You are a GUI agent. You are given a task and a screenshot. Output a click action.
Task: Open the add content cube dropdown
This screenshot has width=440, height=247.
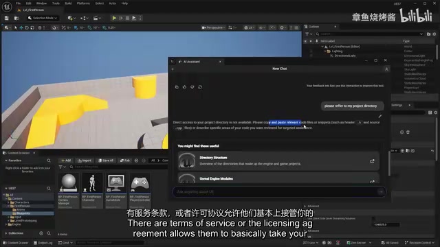71,18
